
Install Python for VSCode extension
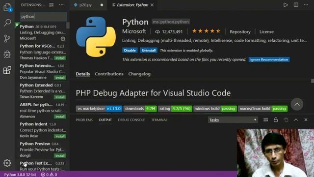(60, 58)
